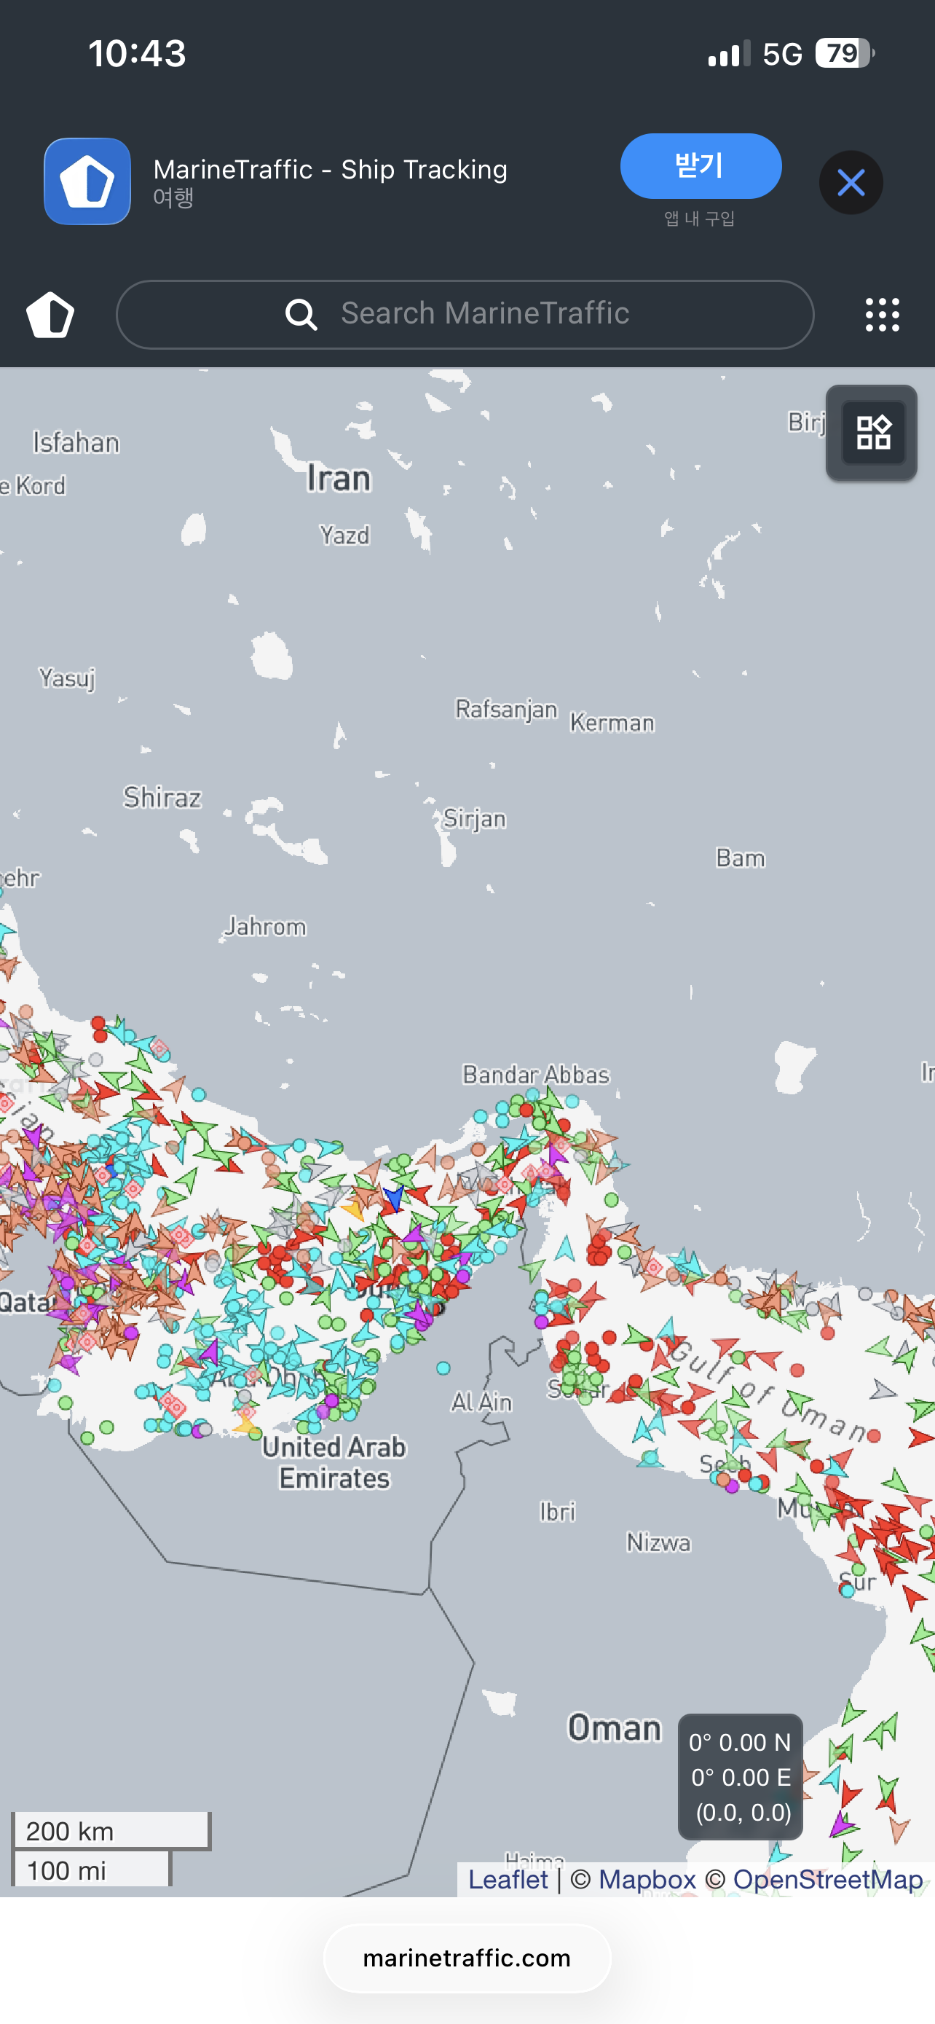Click the Al Ain city label
935x2024 pixels.
(481, 1401)
